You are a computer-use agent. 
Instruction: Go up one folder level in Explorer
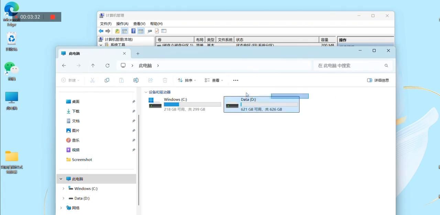click(93, 66)
